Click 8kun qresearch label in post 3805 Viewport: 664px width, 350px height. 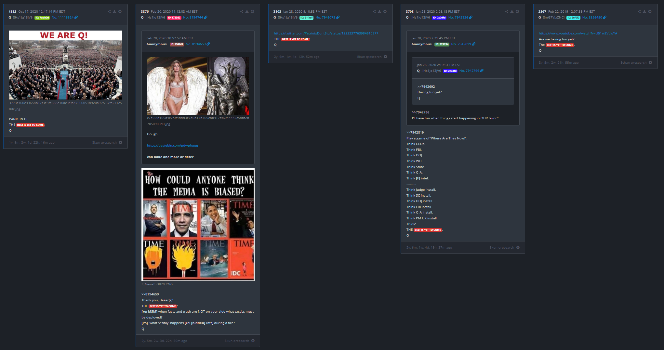(369, 57)
